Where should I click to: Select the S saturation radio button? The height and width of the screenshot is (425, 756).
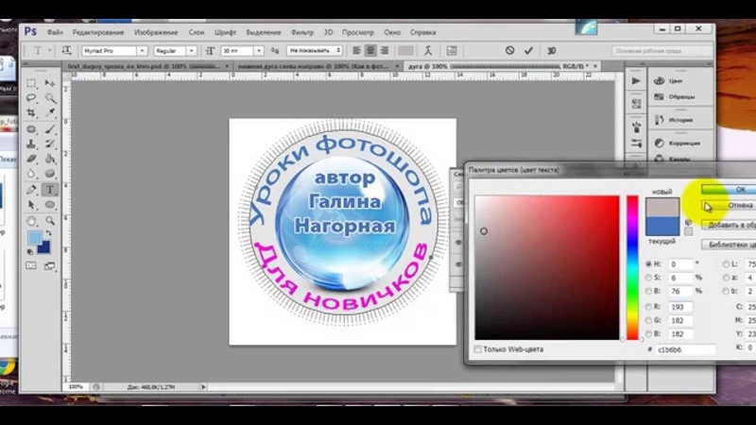pos(648,278)
